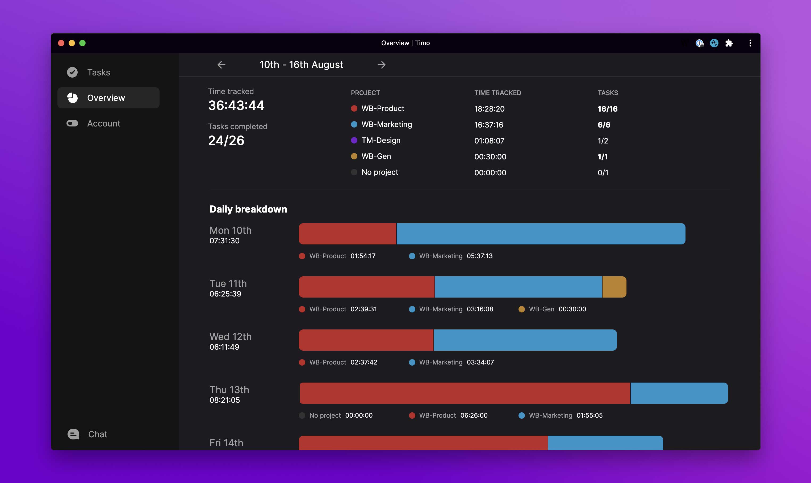The width and height of the screenshot is (811, 483).
Task: Click Tuesday's WB-Gen 00:30:00 legend entry
Action: tap(552, 309)
